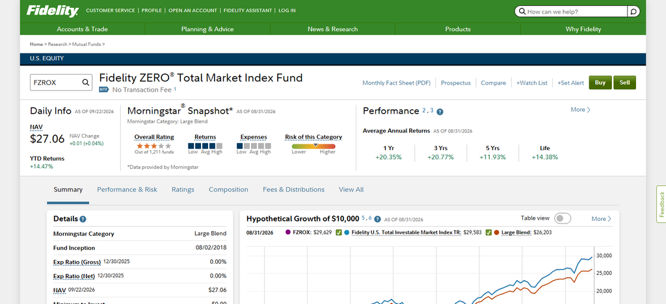The width and height of the screenshot is (666, 304).
Task: Click the Compare link
Action: [494, 83]
